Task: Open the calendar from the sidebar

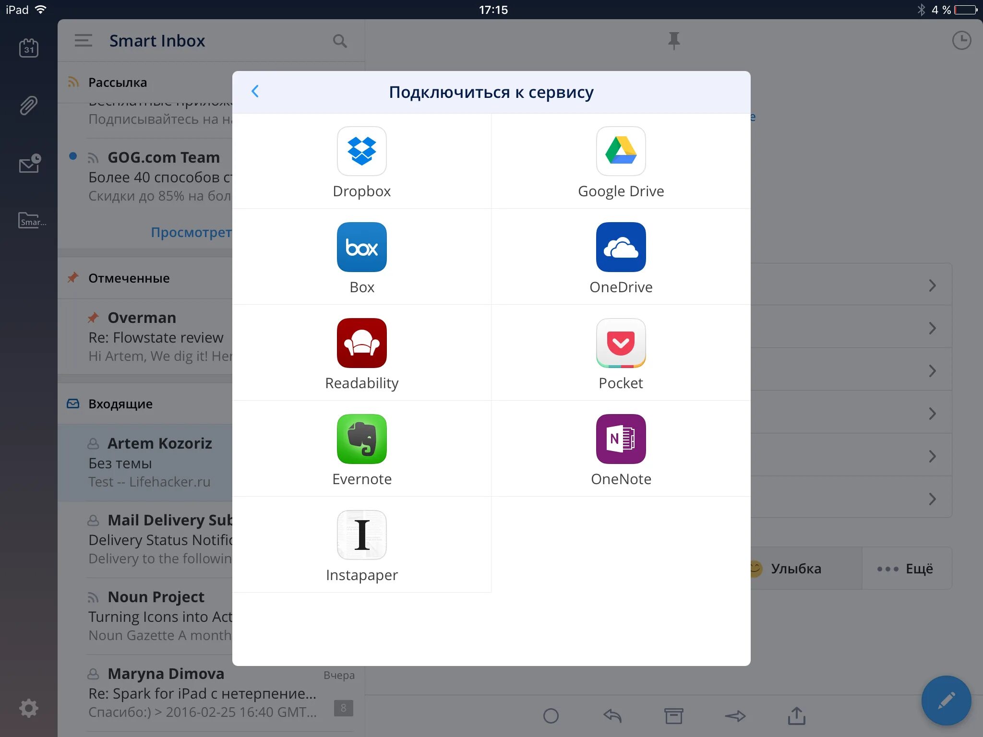Action: pos(29,48)
